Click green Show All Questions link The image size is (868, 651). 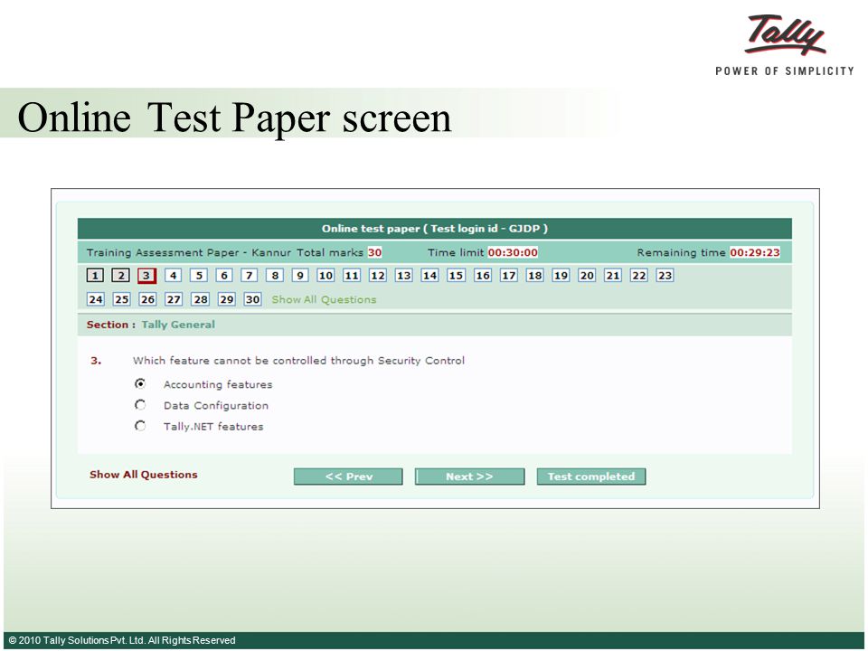point(324,299)
